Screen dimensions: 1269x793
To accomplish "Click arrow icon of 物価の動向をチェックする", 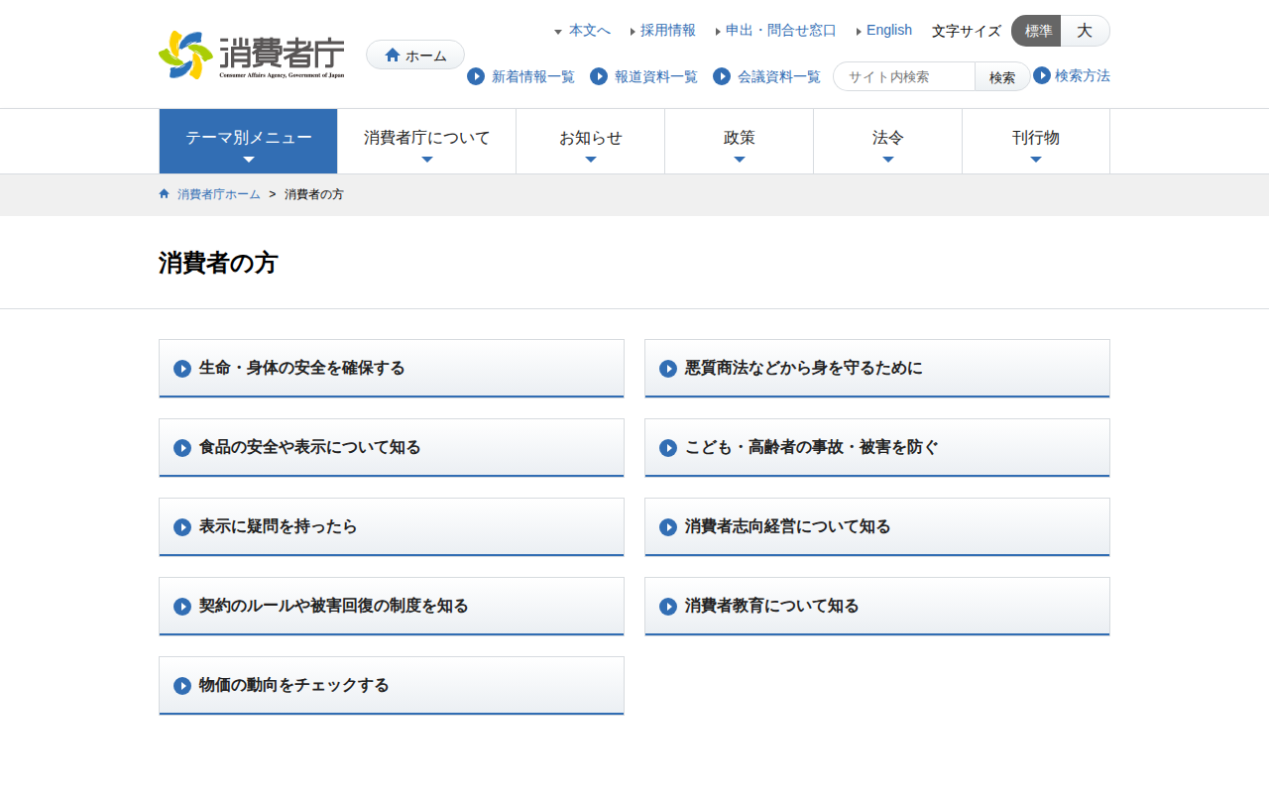I will [x=182, y=686].
